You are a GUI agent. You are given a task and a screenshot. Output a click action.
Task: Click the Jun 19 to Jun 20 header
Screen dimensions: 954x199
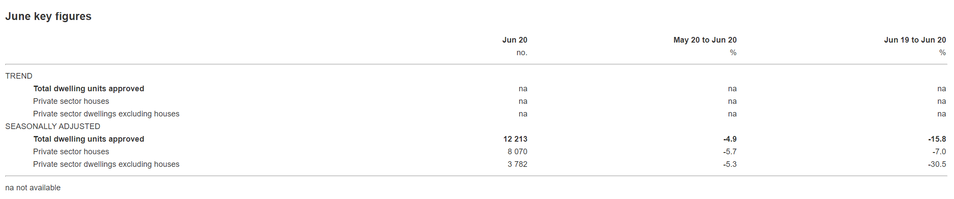(914, 40)
